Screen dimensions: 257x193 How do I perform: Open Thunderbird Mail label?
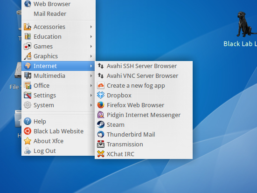[131, 135]
